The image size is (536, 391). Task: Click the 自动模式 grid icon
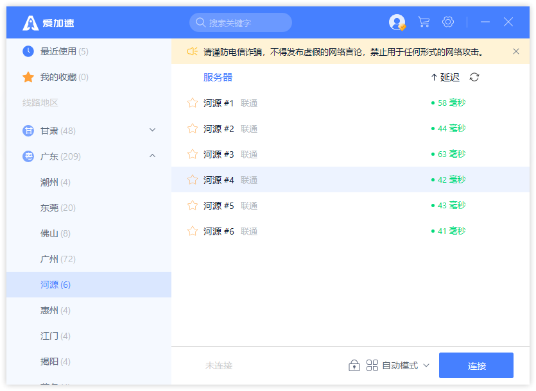[372, 365]
